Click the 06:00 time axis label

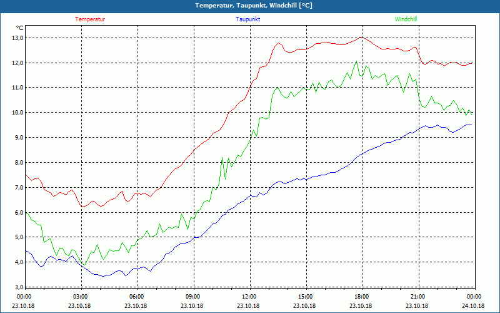(136, 297)
